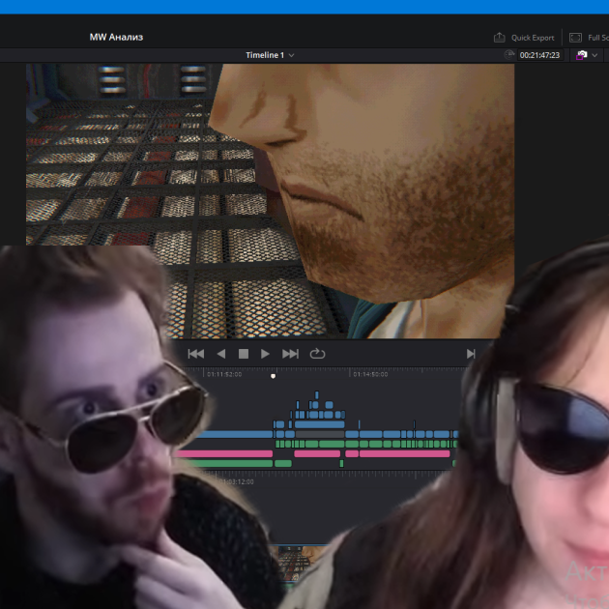Click the Quick Export upload icon
This screenshot has width=609, height=609.
(499, 38)
